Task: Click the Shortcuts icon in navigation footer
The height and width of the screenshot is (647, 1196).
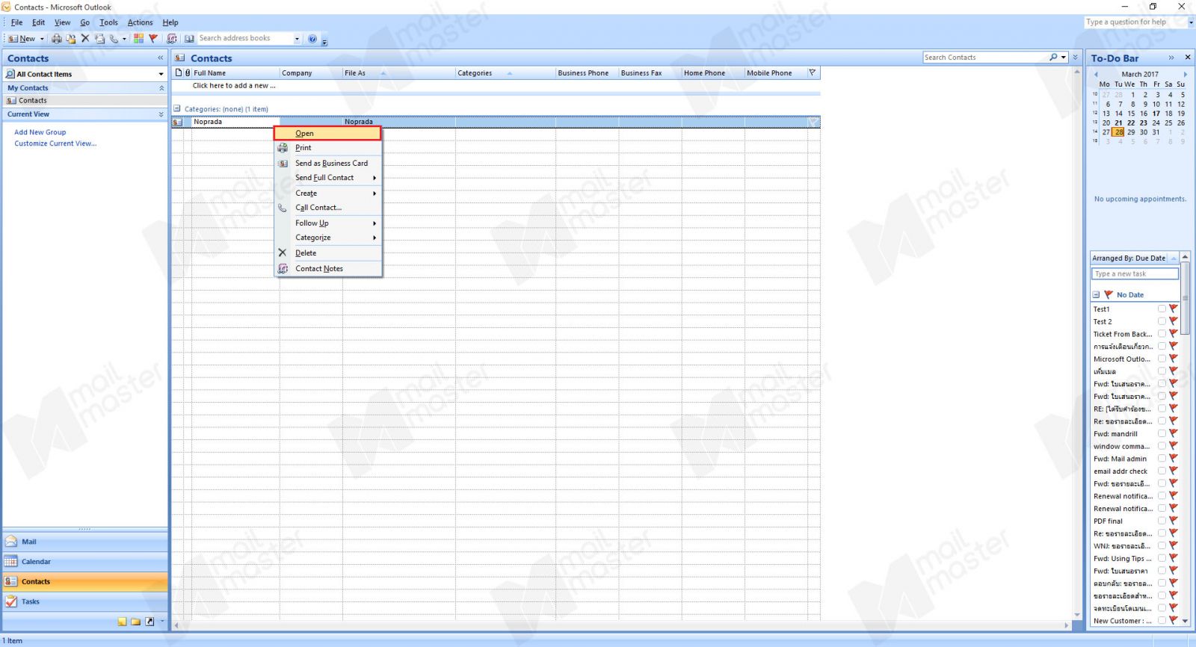Action: click(149, 622)
